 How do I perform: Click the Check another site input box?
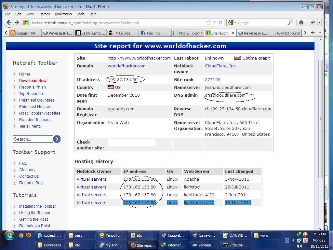click(131, 143)
